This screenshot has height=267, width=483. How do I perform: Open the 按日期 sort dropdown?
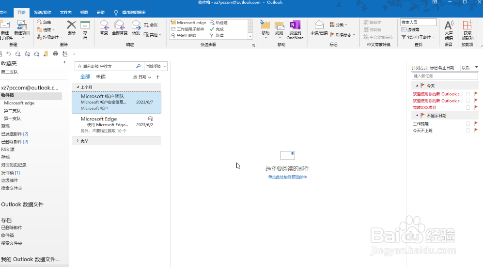142,77
